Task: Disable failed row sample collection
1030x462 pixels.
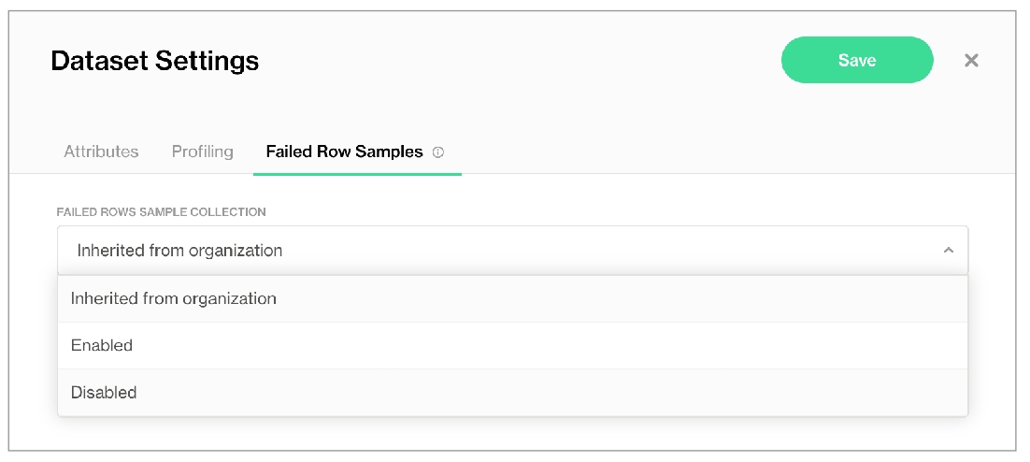Action: point(104,393)
